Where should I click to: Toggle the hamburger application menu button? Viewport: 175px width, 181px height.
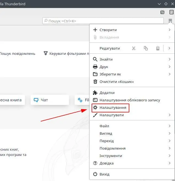(170, 21)
